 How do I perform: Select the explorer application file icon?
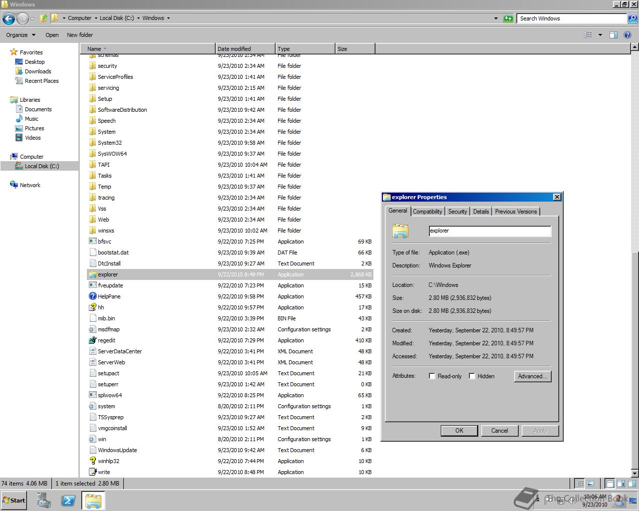[x=92, y=274]
